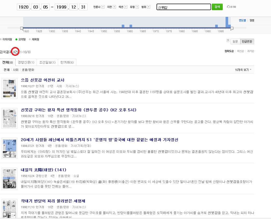Filter by 사회 section
The height and width of the screenshot is (219, 271).
tap(16, 70)
